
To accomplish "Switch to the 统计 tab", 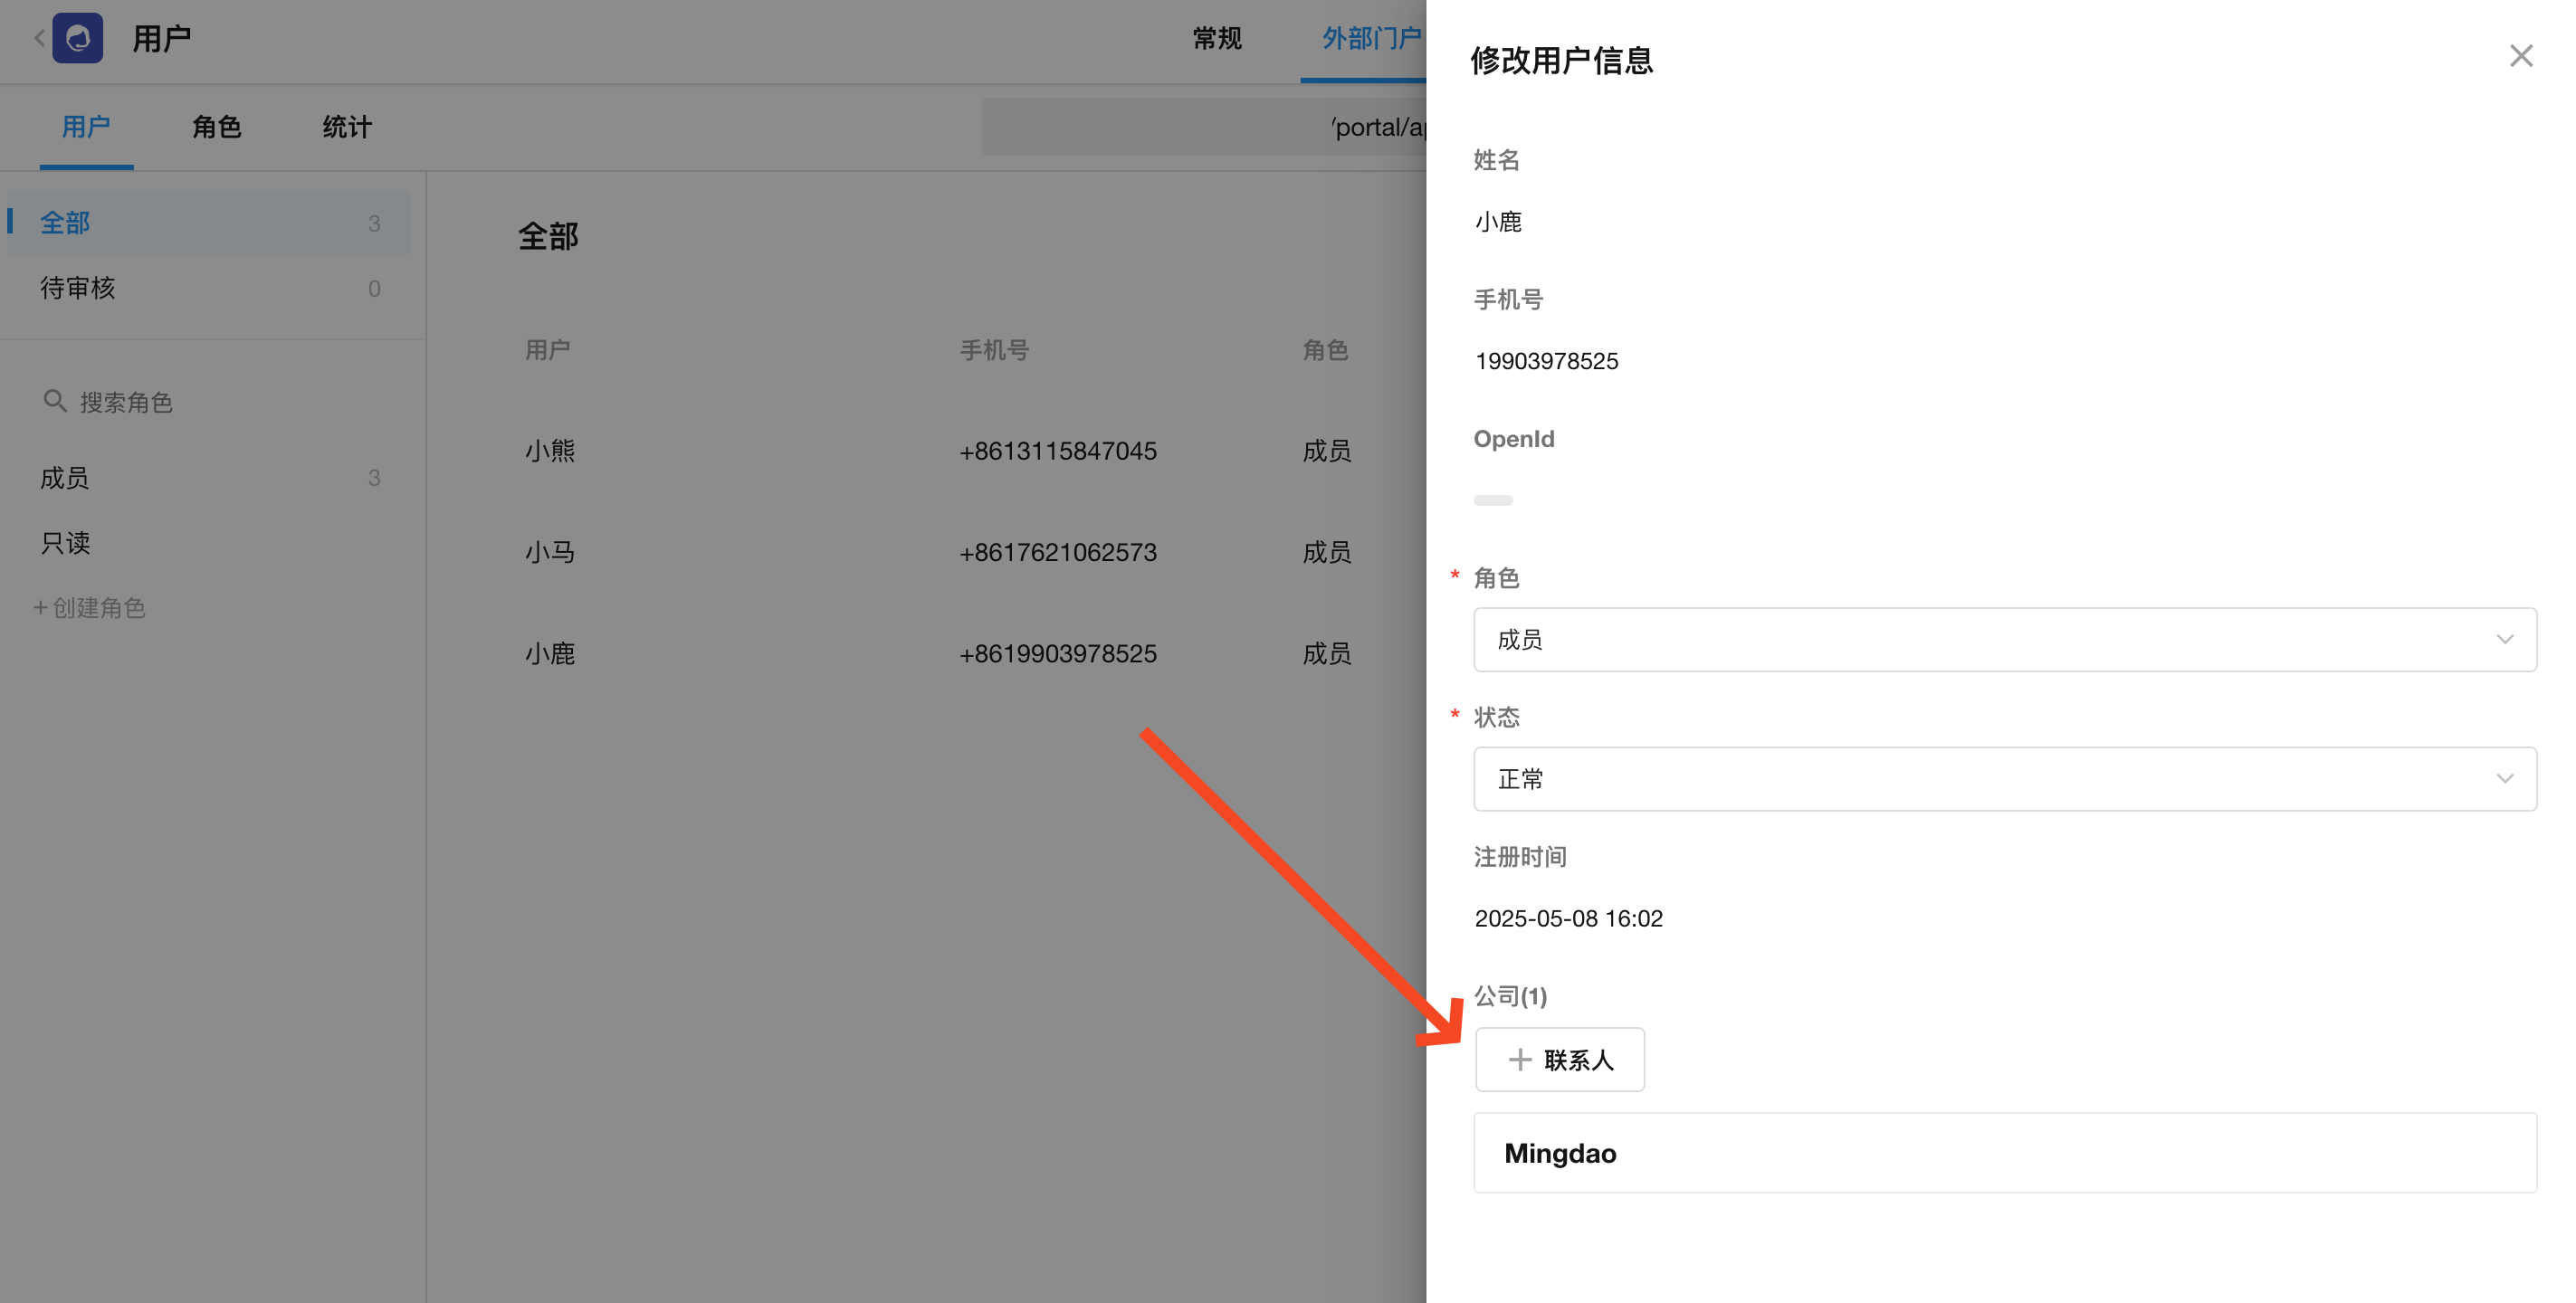I will (x=346, y=127).
